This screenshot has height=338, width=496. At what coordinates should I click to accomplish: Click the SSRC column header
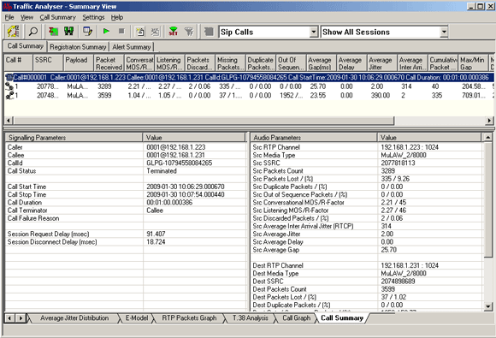click(48, 63)
